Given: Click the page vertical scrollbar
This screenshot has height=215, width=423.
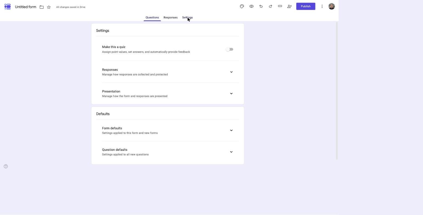Looking at the screenshot, I should [x=337, y=91].
